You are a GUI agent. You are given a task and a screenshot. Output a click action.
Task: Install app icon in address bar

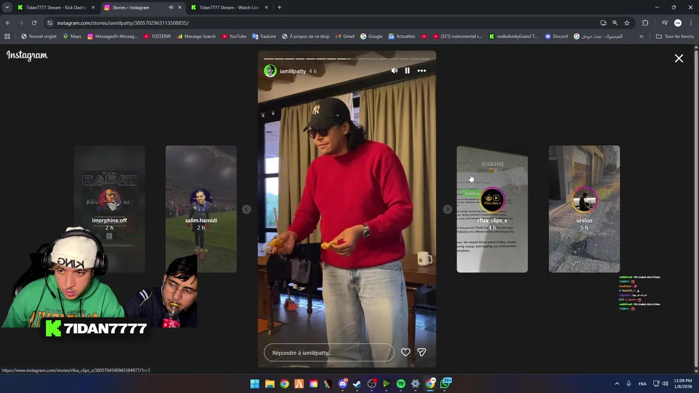point(603,23)
